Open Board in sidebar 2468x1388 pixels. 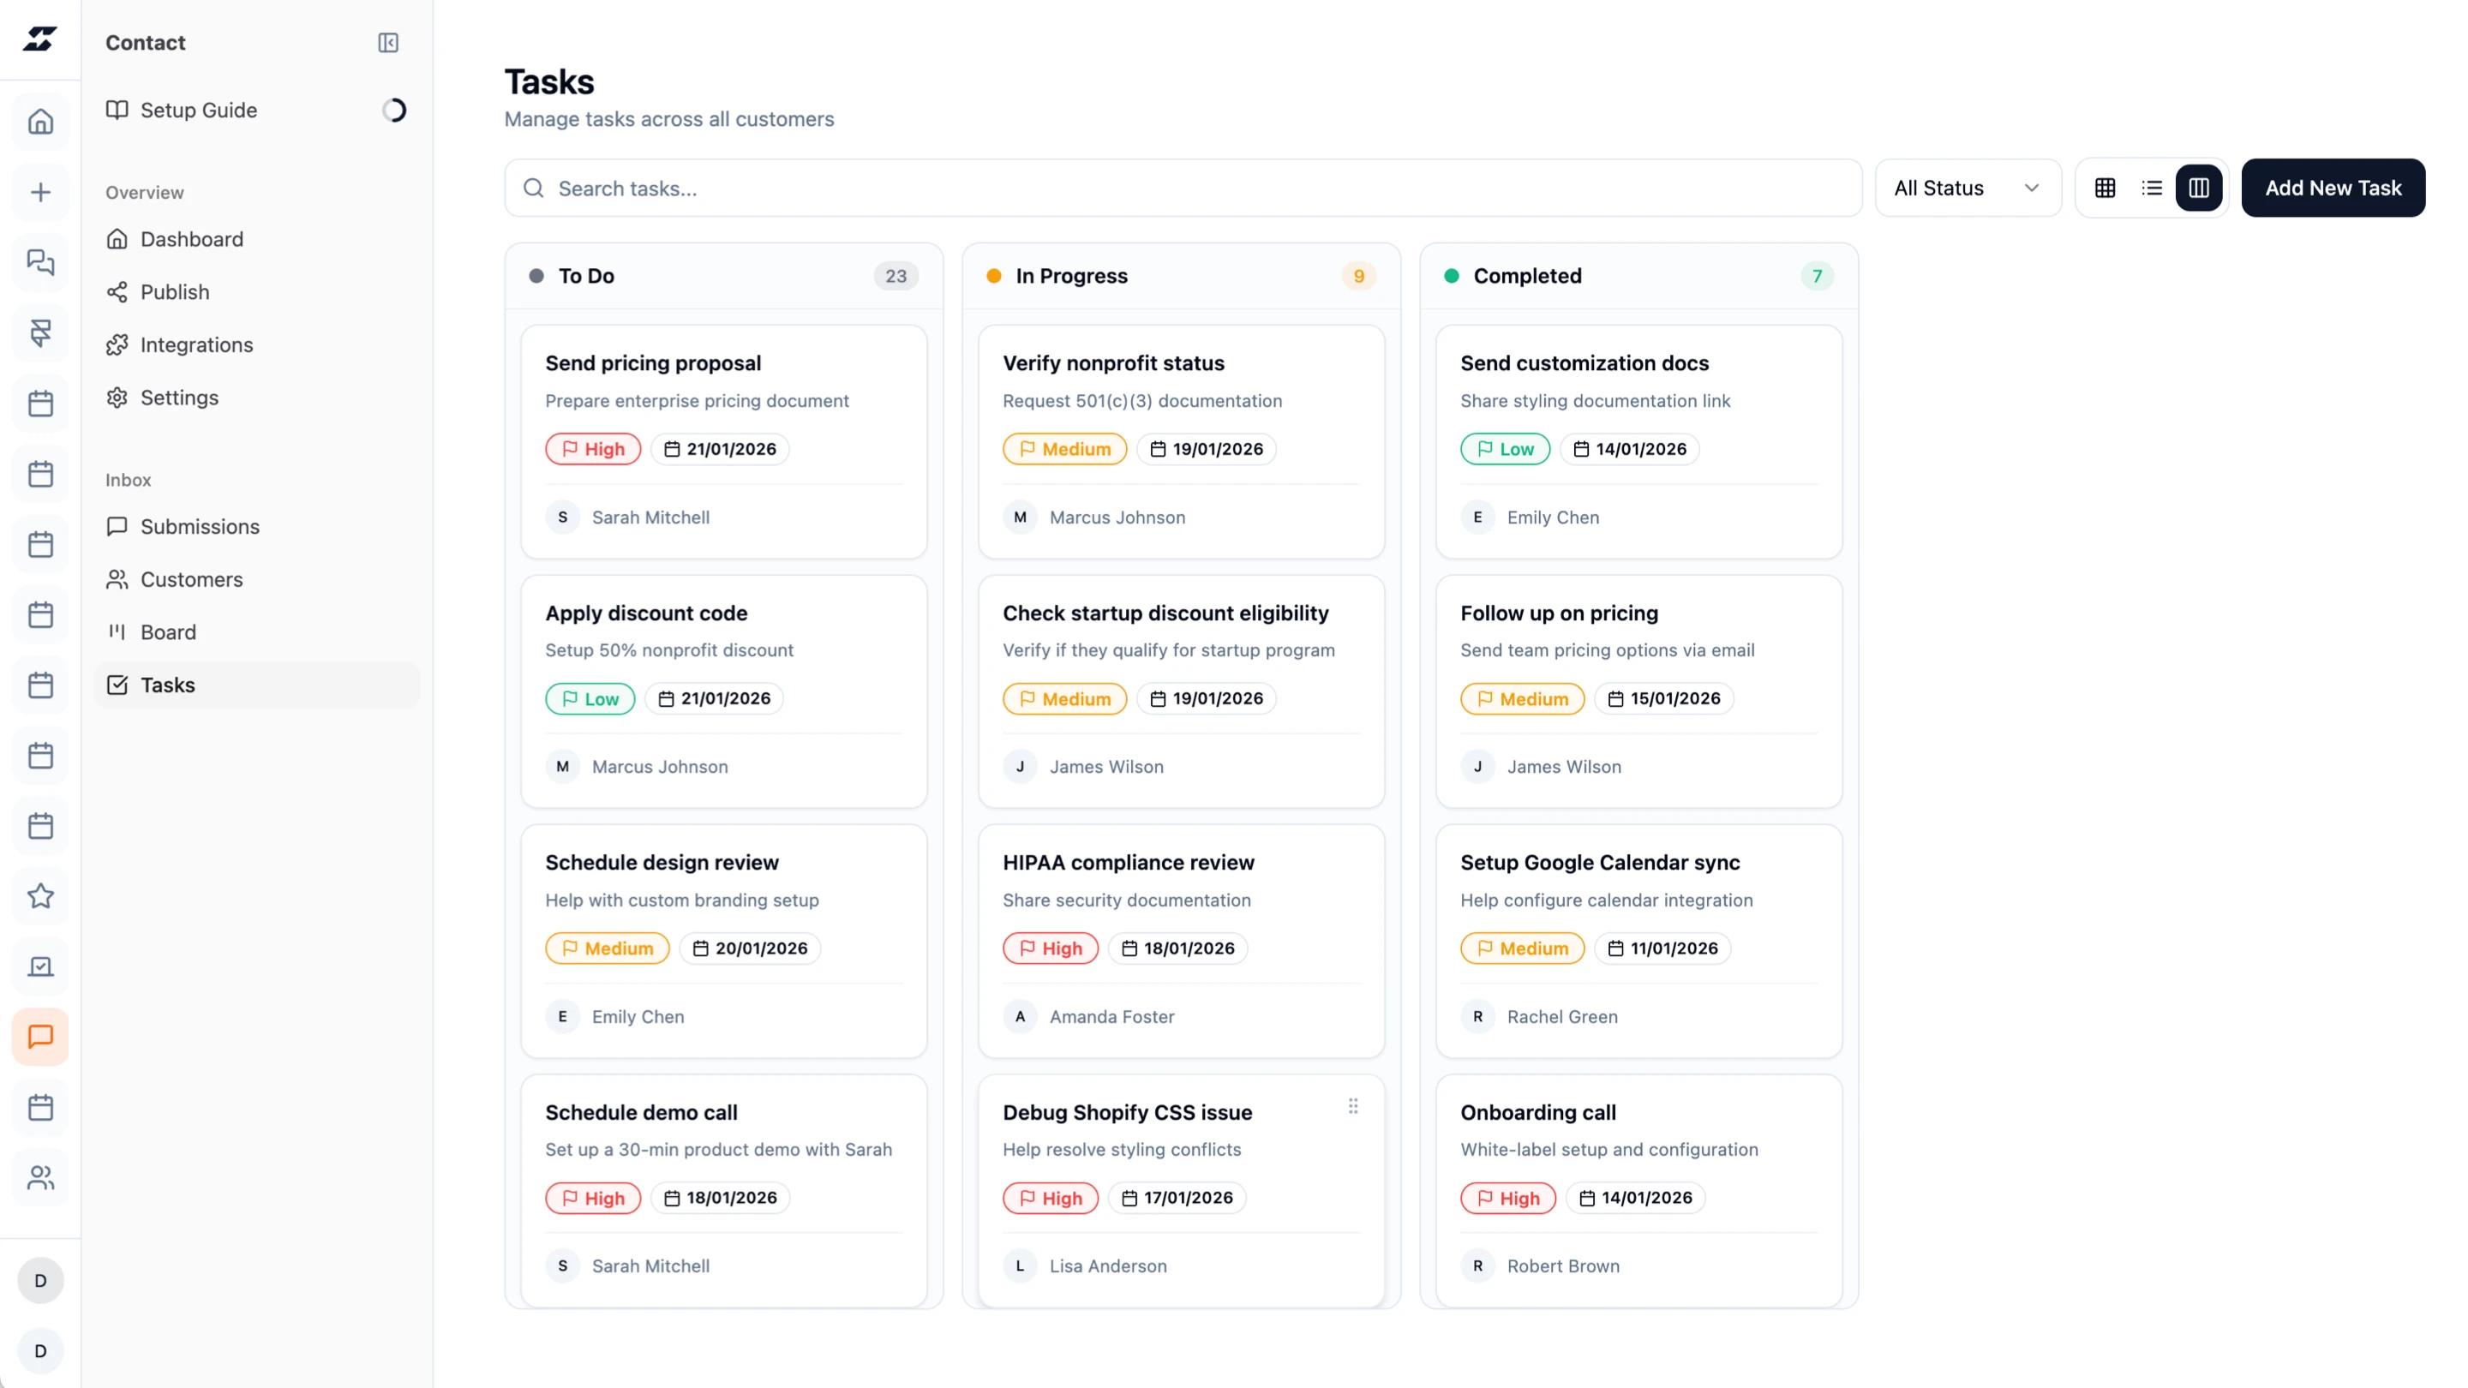[x=168, y=632]
